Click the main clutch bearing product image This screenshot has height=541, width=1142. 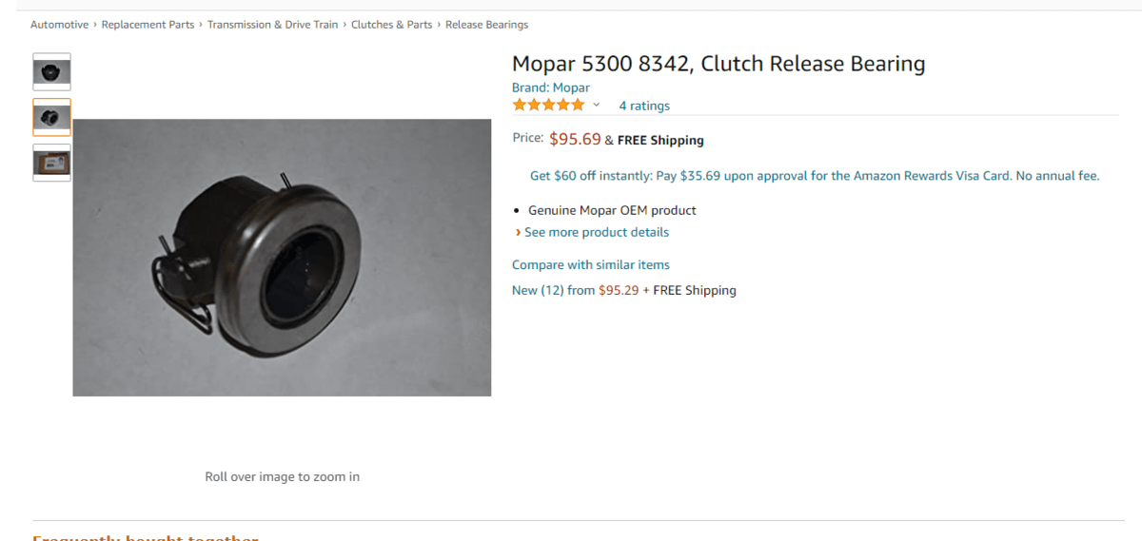click(282, 257)
